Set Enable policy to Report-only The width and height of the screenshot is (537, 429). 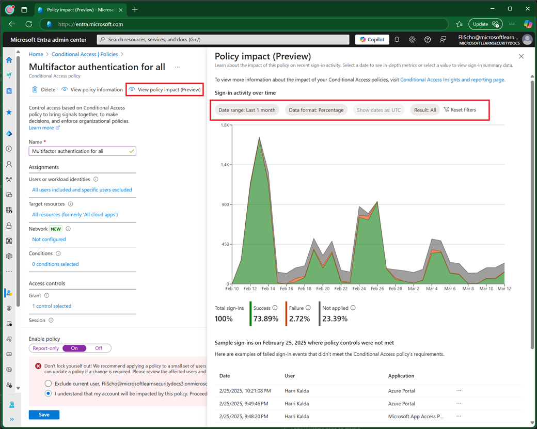(46, 348)
